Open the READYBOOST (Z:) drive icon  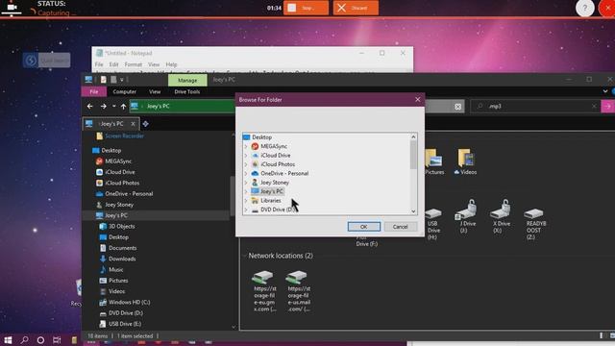(x=534, y=224)
